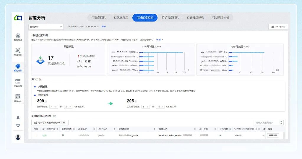Switch to 可新增虚拟机 tab

(220, 18)
